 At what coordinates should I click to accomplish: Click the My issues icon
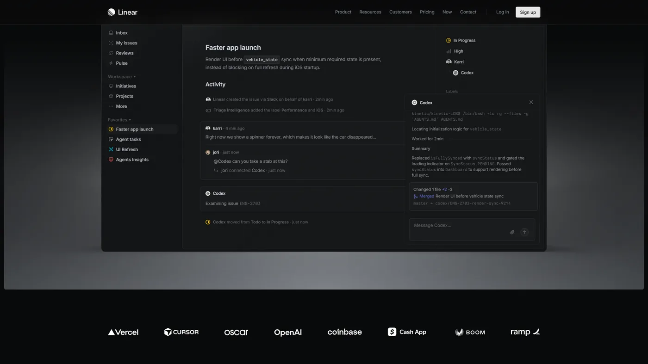111,43
